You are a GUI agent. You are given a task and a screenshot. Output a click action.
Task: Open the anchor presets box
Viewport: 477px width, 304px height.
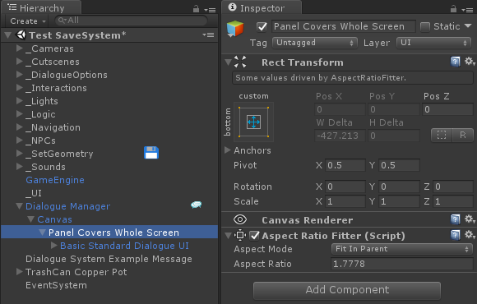click(x=253, y=122)
